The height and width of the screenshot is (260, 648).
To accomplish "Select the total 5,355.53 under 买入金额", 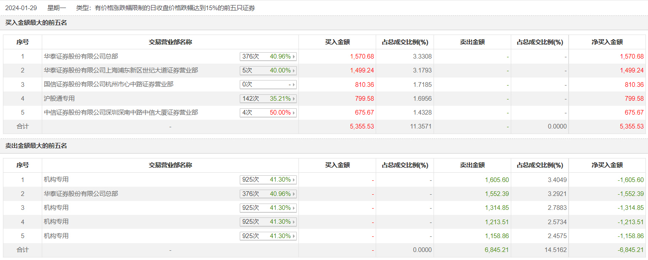I will click(x=362, y=126).
